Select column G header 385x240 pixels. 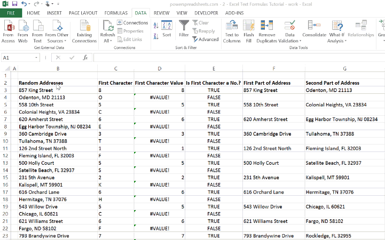(344, 69)
